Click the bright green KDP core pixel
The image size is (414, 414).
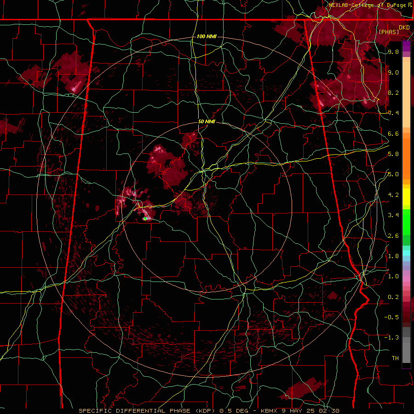[x=145, y=218]
